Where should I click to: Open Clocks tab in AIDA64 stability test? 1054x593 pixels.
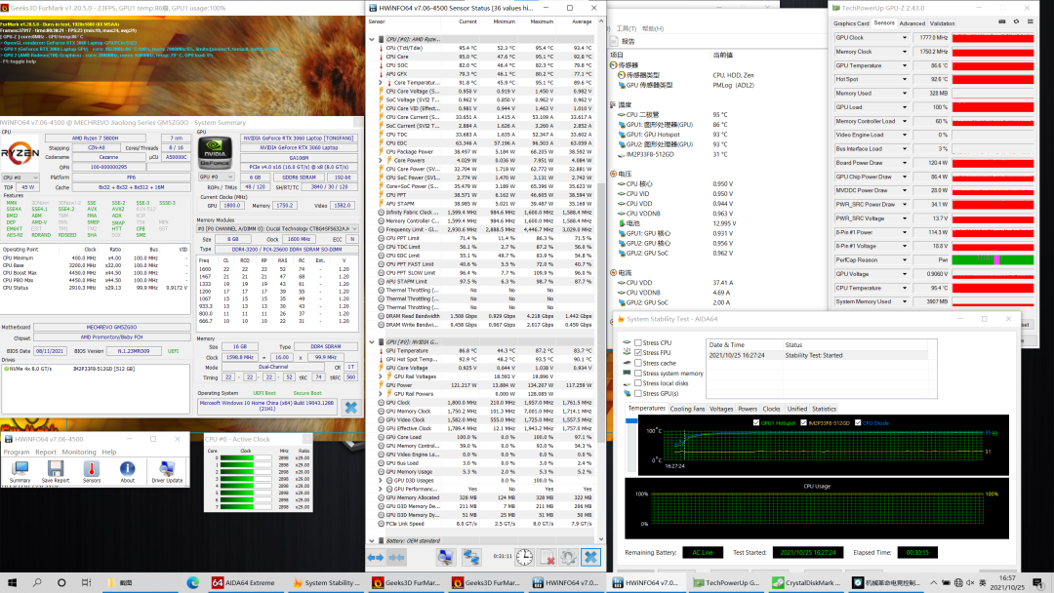coord(772,409)
